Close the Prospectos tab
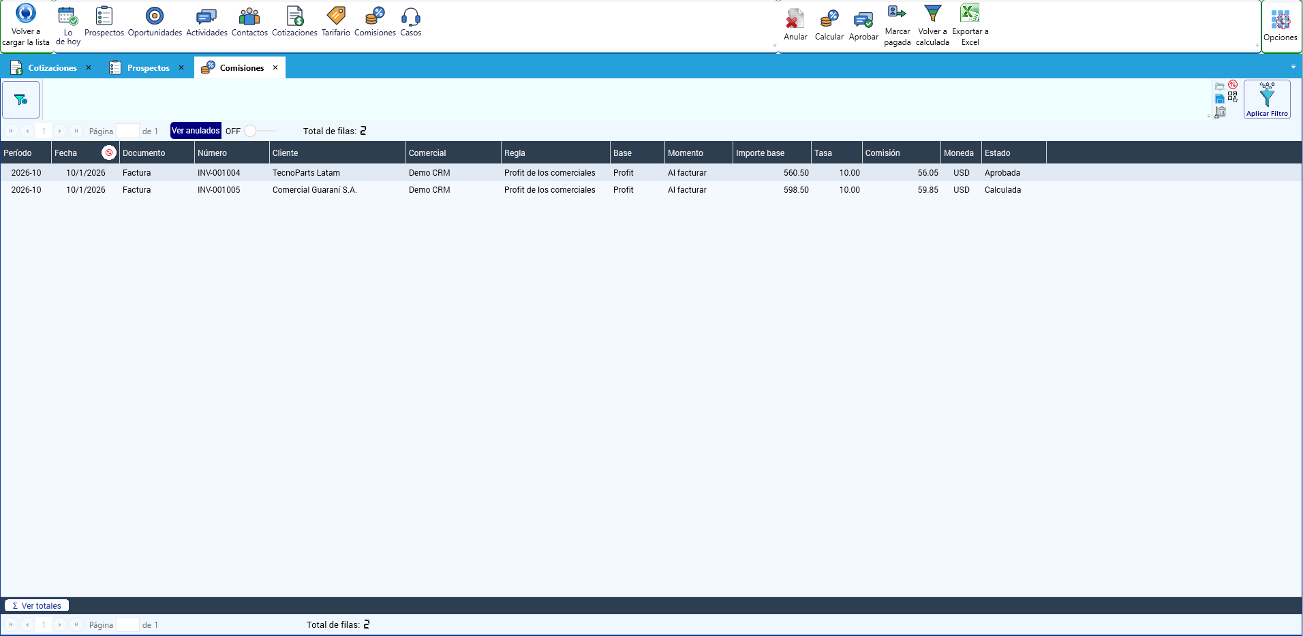The width and height of the screenshot is (1303, 636). coord(181,67)
